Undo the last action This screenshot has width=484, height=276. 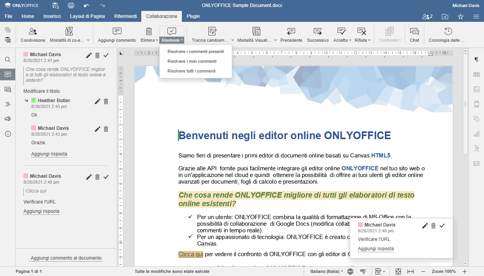[x=87, y=5]
